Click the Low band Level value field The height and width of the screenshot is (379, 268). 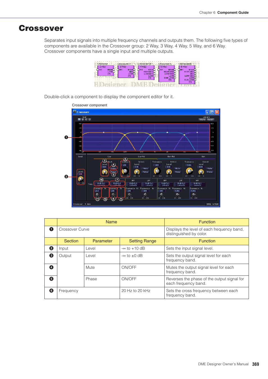(105, 167)
